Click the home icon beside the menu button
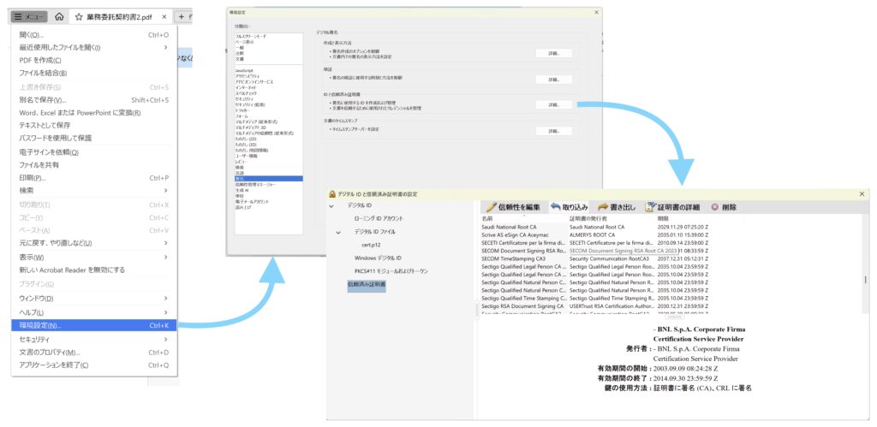 (58, 16)
